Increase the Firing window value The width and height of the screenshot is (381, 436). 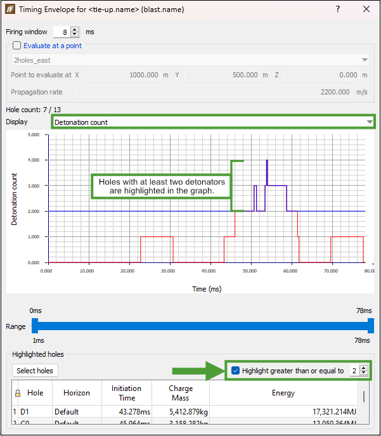point(75,30)
